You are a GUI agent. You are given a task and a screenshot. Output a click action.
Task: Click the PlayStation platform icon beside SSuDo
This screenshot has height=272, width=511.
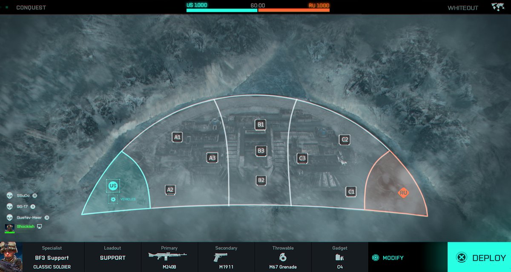coord(35,195)
